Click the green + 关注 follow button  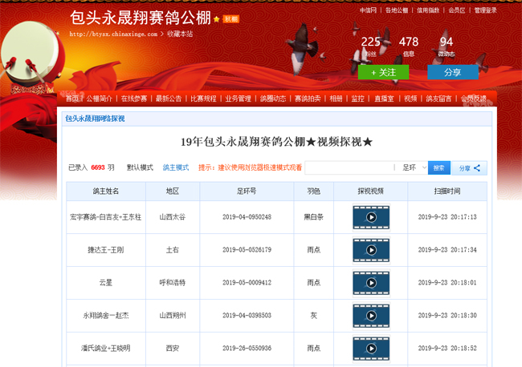[383, 72]
